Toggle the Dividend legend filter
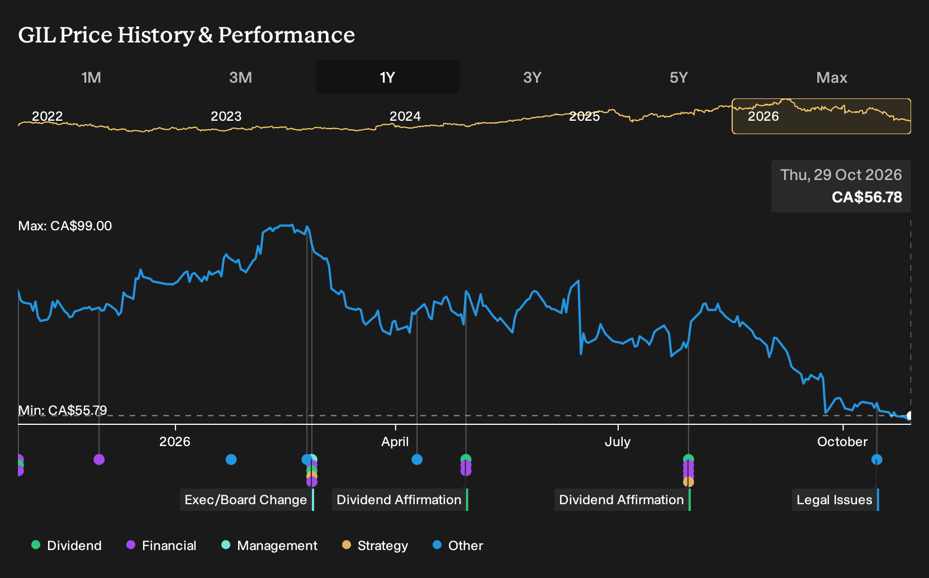This screenshot has height=578, width=929. click(x=67, y=546)
